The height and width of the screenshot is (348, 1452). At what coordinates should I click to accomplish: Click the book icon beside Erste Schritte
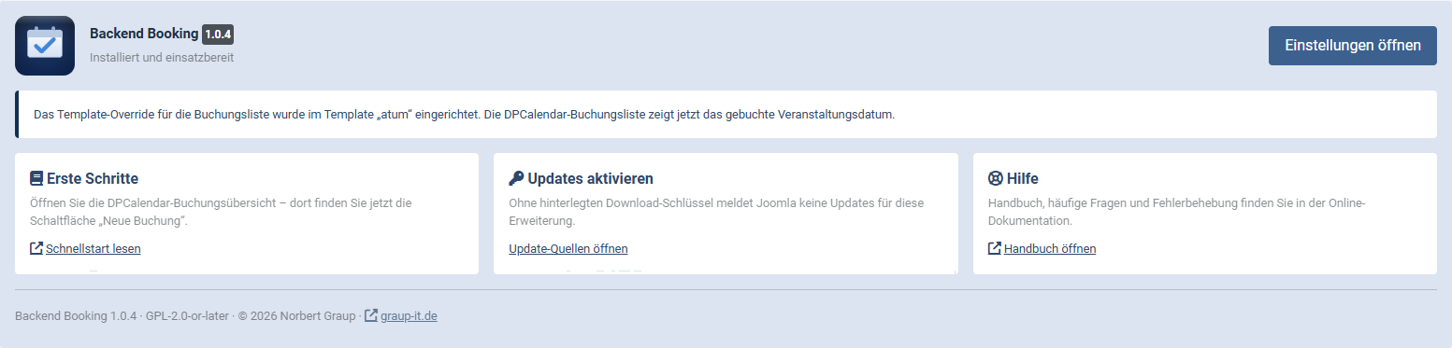tap(36, 178)
